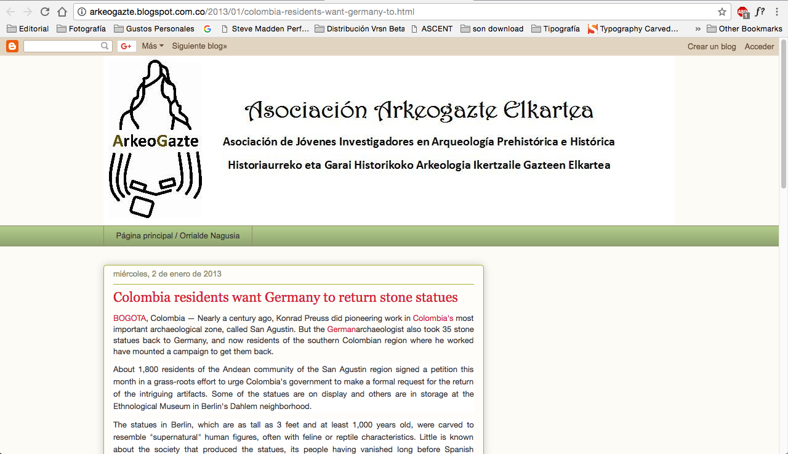Open the Editorial bookmarks folder
Screen dimensions: 788x454
28,28
